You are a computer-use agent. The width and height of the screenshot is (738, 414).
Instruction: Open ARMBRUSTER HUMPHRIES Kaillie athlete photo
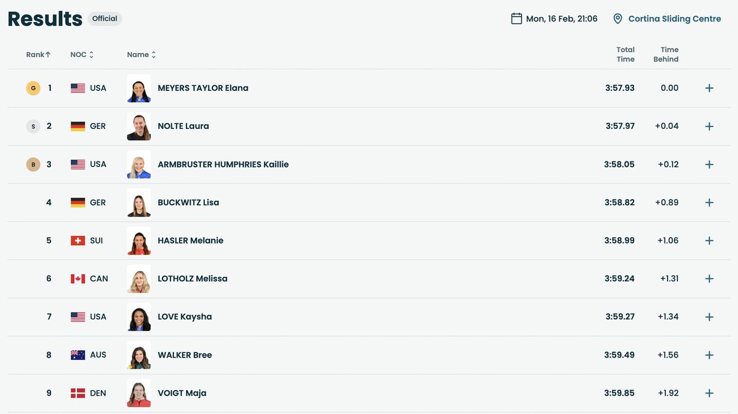139,165
